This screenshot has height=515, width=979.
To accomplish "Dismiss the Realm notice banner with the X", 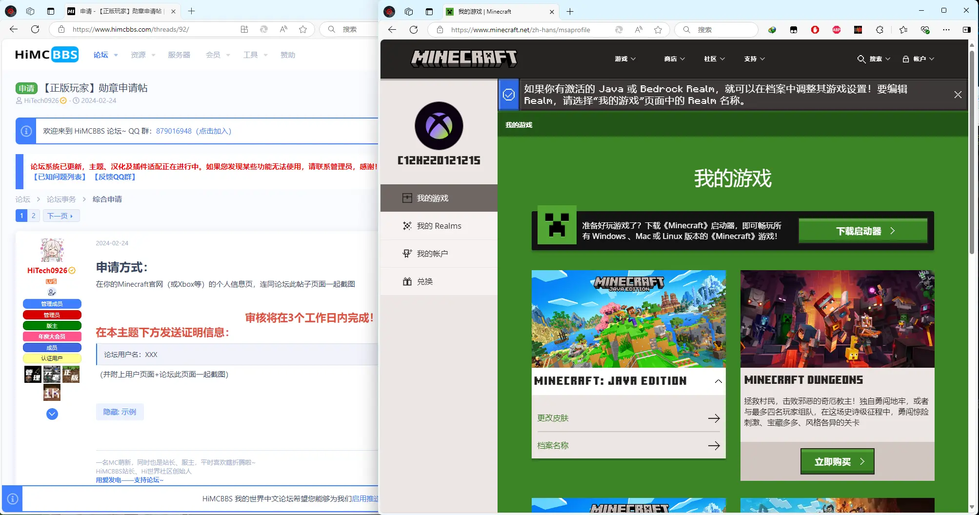I will [958, 95].
